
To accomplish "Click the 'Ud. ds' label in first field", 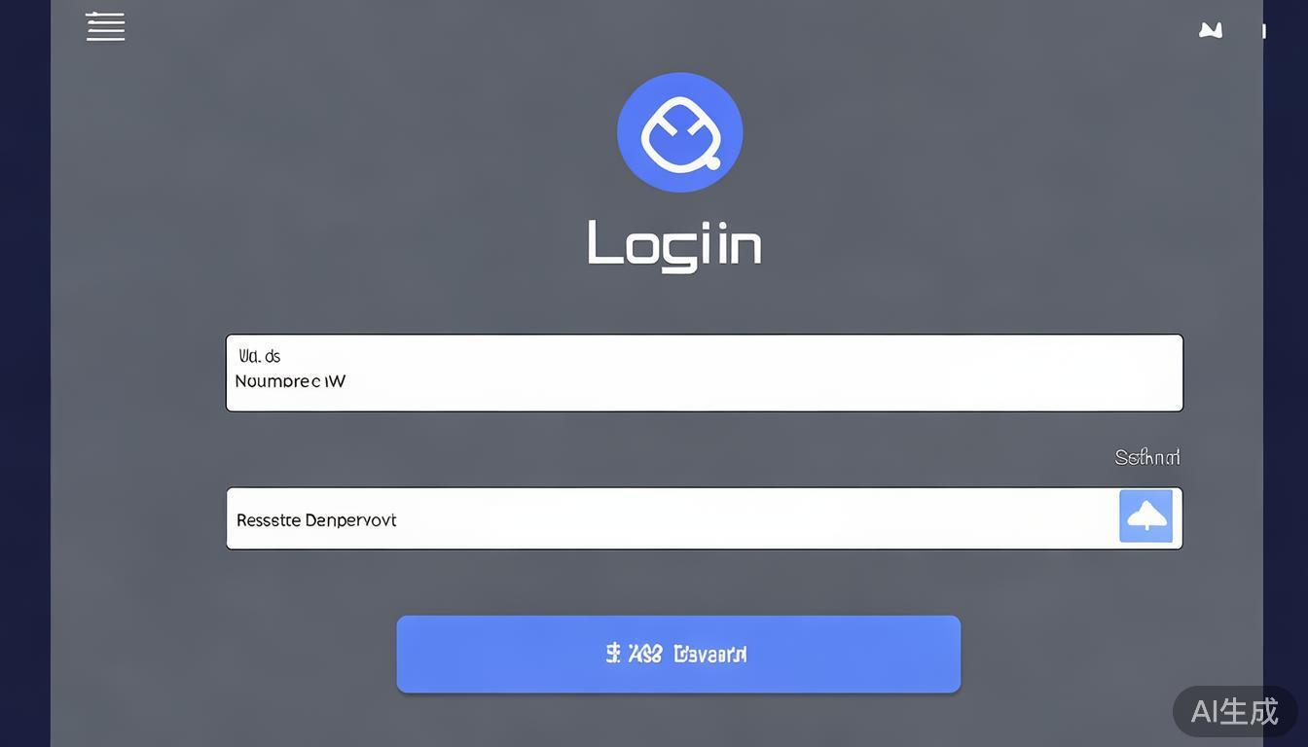I will click(260, 356).
